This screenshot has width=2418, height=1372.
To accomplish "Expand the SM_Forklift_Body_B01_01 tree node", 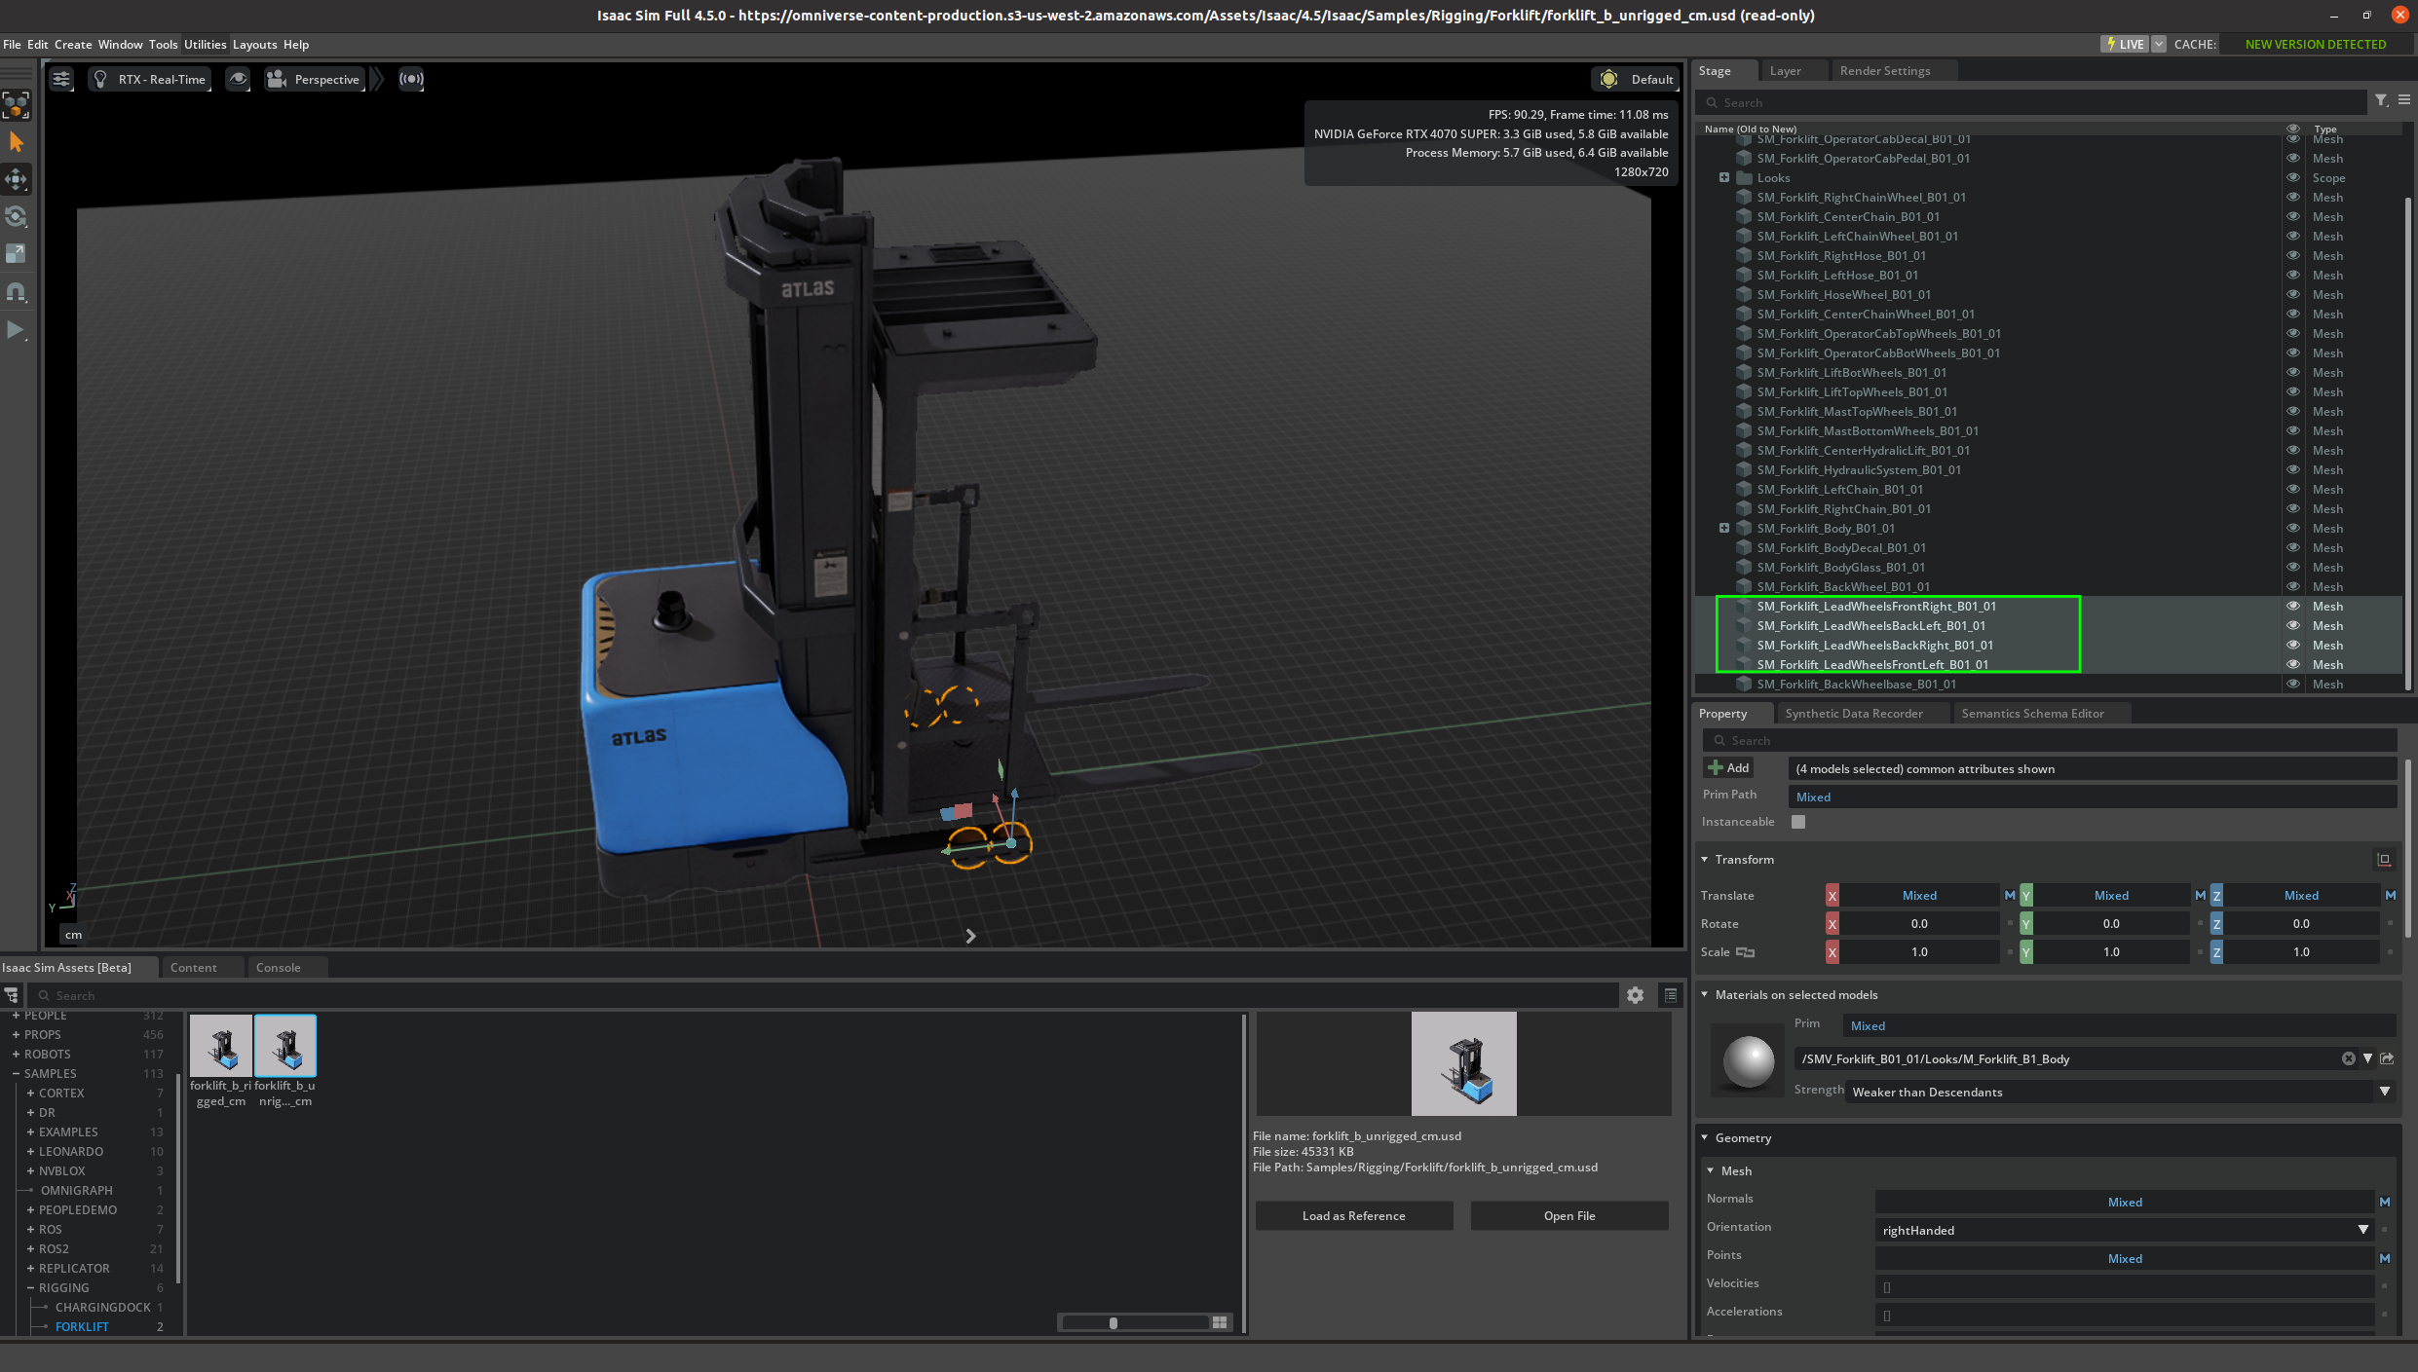I will pos(1724,528).
